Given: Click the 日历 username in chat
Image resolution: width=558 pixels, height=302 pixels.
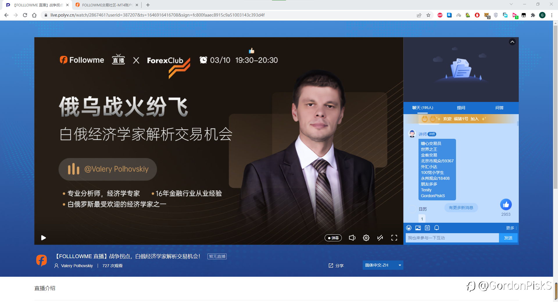Looking at the screenshot, I should coord(423,209).
